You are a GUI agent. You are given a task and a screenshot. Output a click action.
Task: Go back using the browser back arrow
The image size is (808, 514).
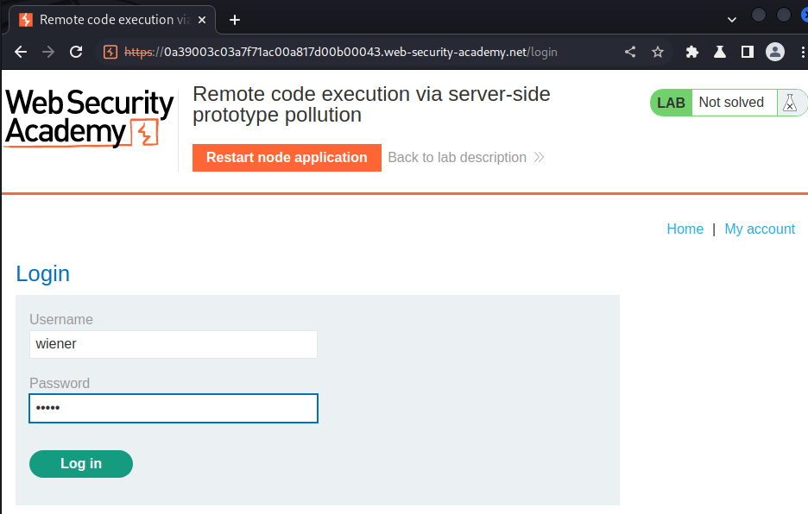[x=21, y=52]
